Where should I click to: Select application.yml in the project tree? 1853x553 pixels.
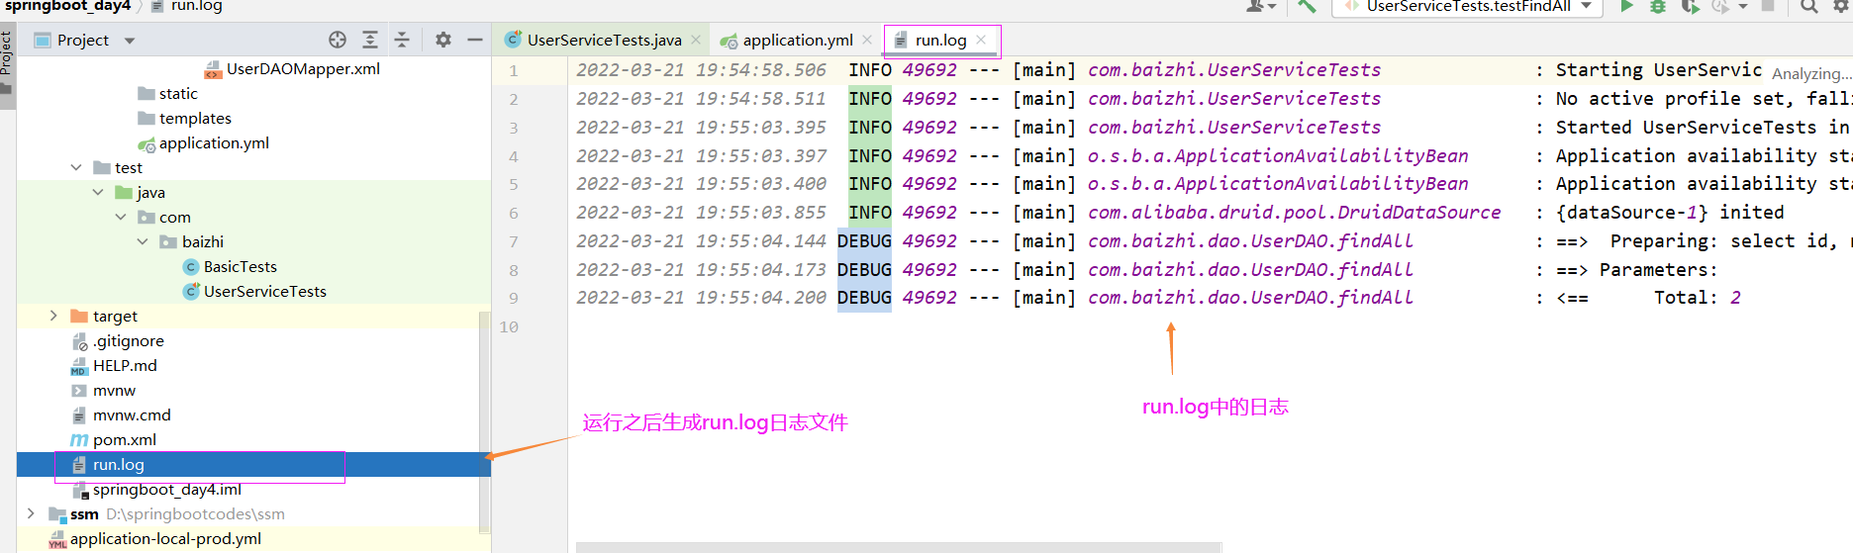[203, 142]
